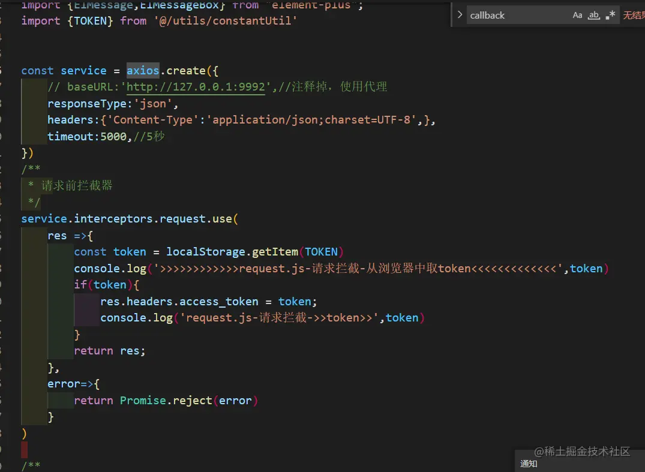The width and height of the screenshot is (645, 472).
Task: Click 'service.interceptors.request.use(' line
Action: (130, 219)
